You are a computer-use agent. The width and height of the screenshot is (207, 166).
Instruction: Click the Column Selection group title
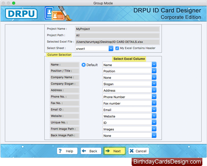point(59,55)
